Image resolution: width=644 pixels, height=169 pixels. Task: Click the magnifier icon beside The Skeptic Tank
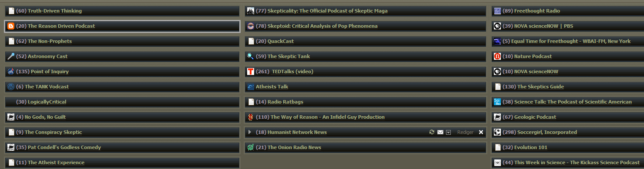coord(250,56)
